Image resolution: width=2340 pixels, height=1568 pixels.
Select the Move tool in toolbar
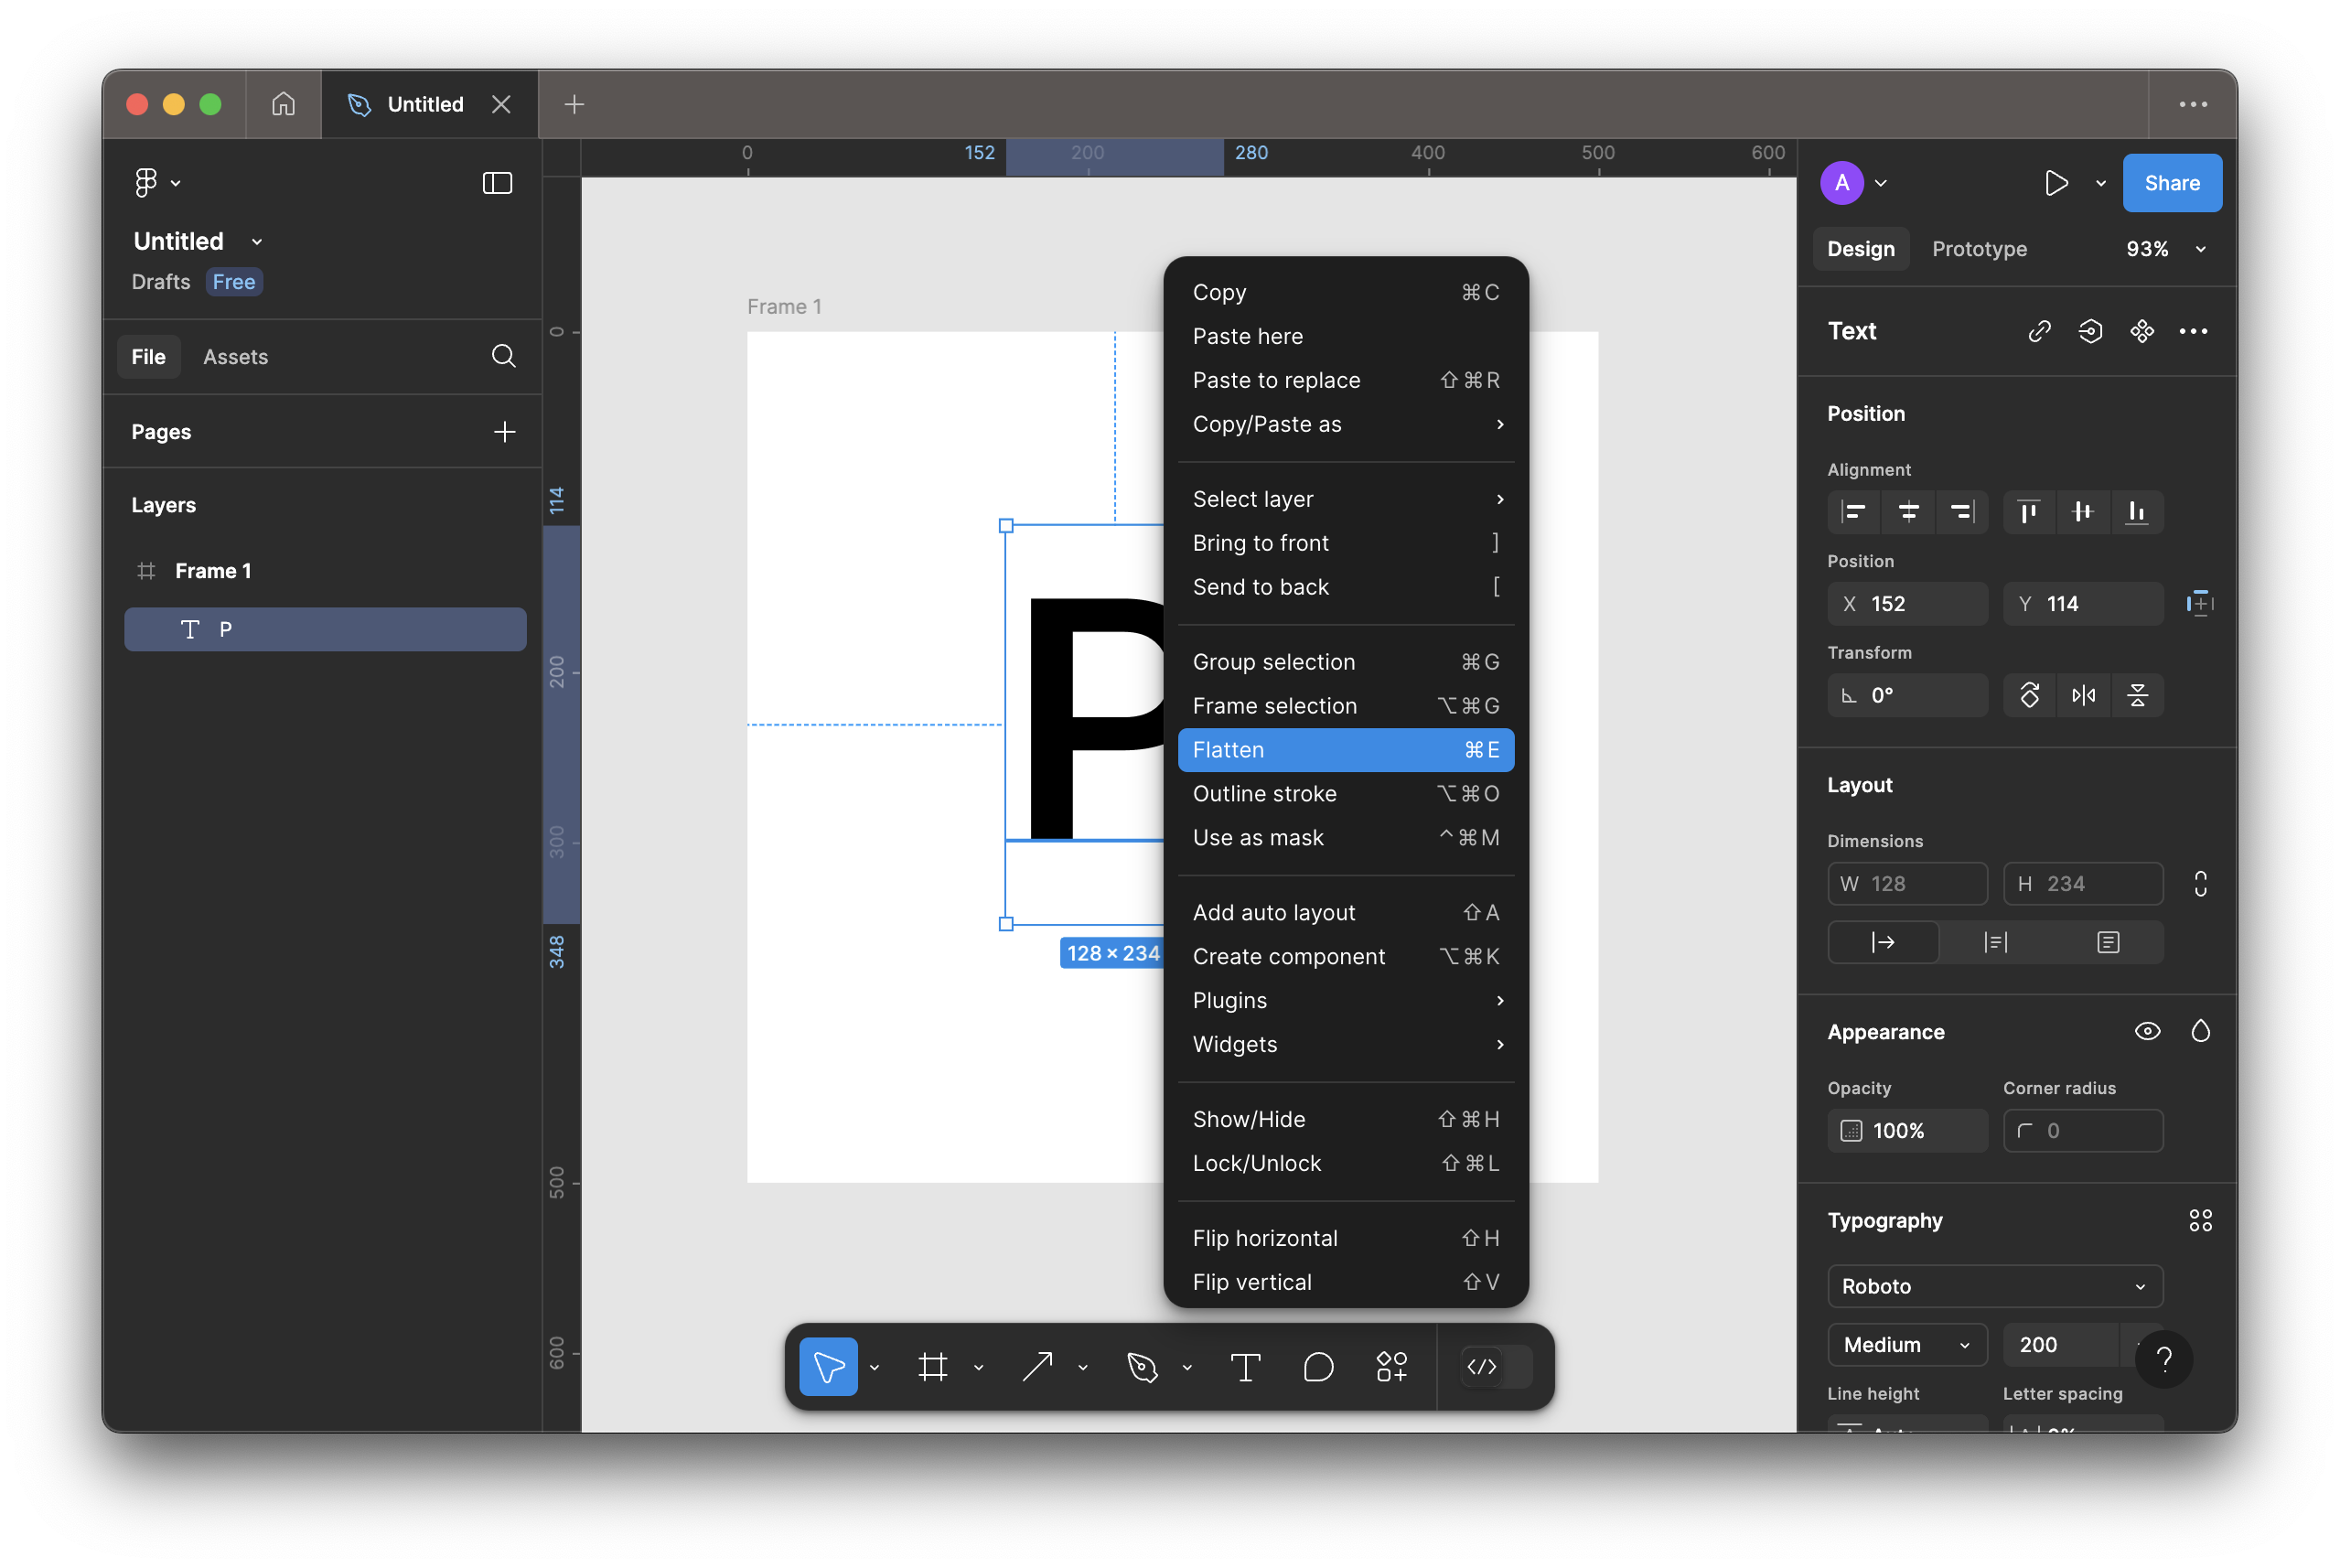pos(828,1366)
